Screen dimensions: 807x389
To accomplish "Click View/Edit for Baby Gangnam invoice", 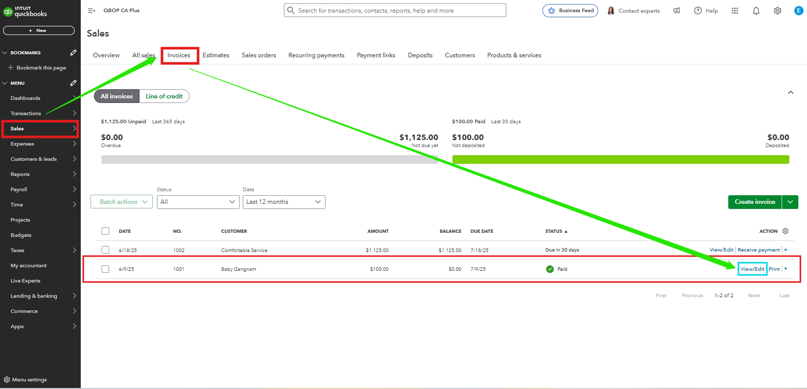I will [x=752, y=269].
